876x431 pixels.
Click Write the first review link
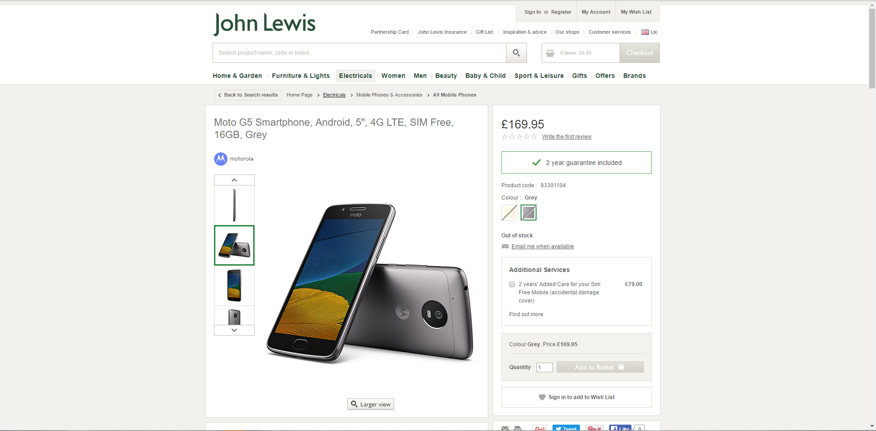567,137
